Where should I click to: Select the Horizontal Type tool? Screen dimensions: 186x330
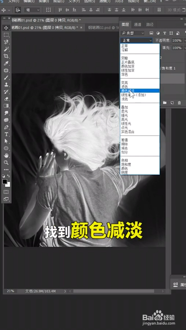[6, 134]
